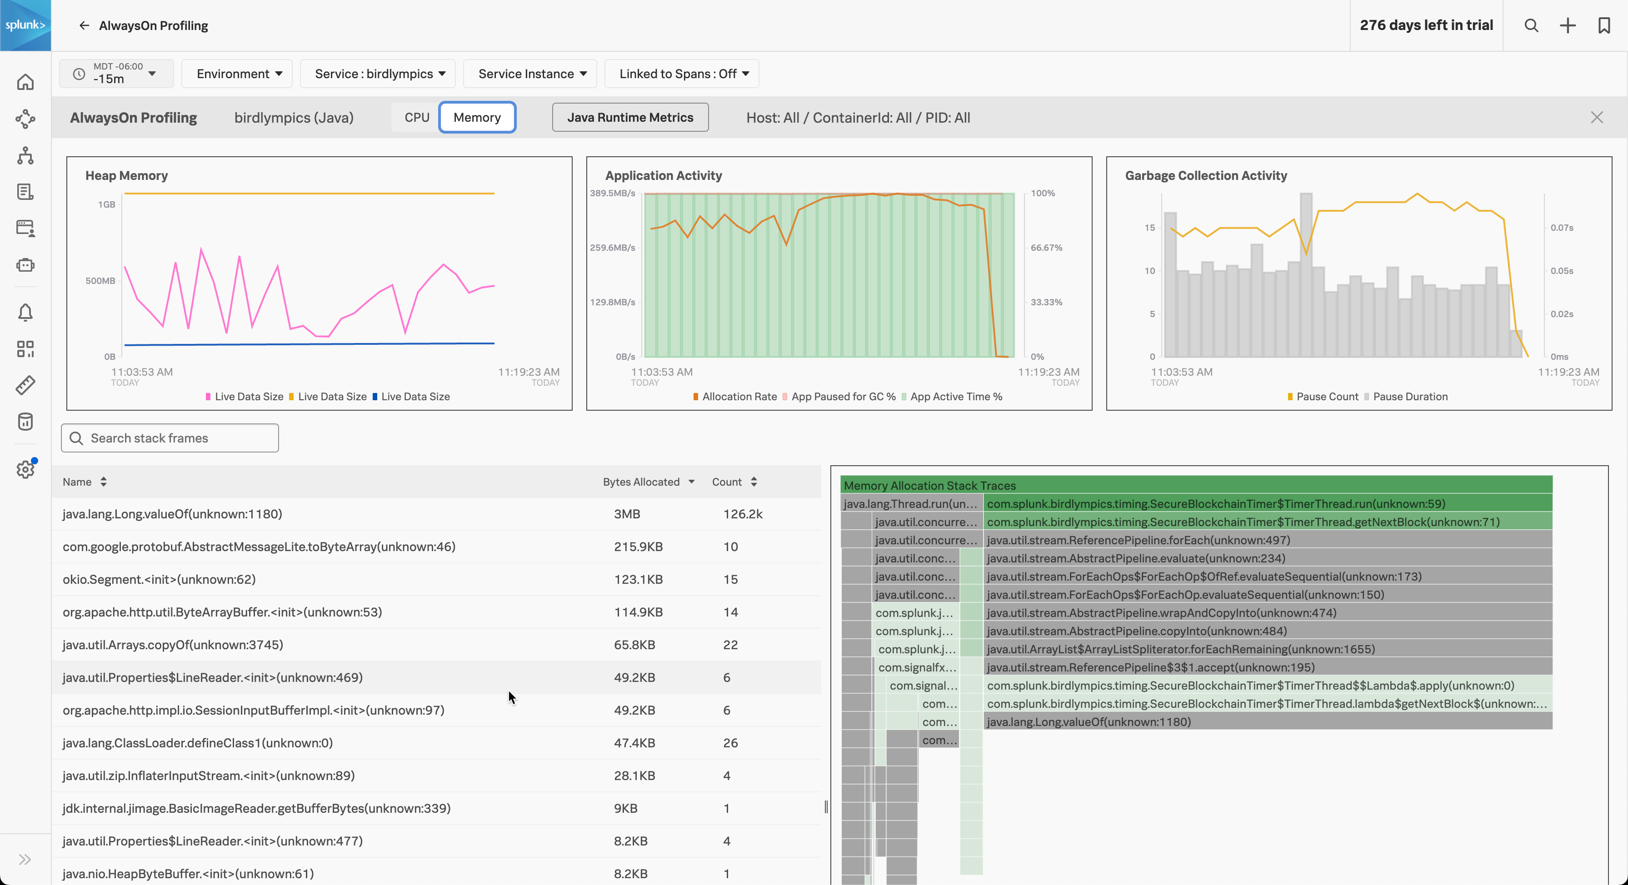Switch to the CPU tab

pos(416,118)
